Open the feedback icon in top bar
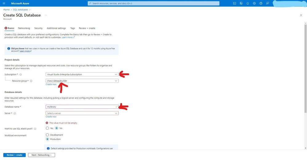This screenshot has width=307, height=160. (x=267, y=3)
